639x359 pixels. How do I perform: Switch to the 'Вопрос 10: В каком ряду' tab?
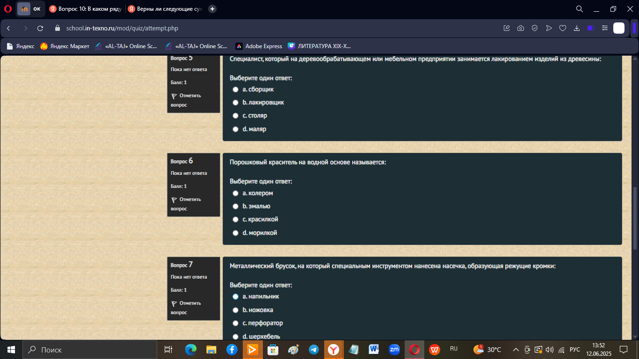(86, 9)
